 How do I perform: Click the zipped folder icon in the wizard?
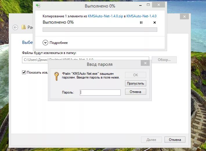pyautogui.click(x=24, y=27)
